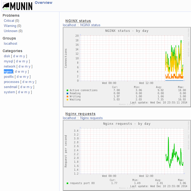Click the Munin logo icon
The image size is (191, 191).
[x=18, y=6]
